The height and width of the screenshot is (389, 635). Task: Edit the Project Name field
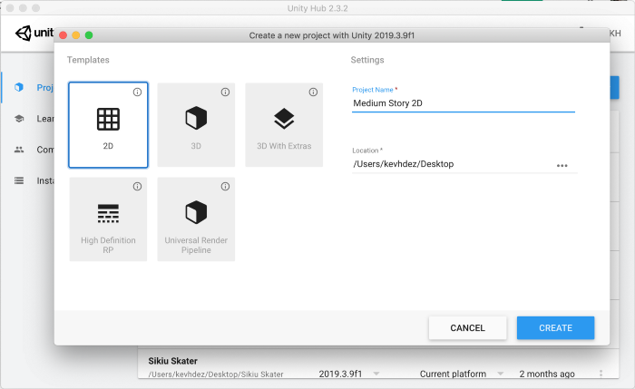(x=464, y=103)
